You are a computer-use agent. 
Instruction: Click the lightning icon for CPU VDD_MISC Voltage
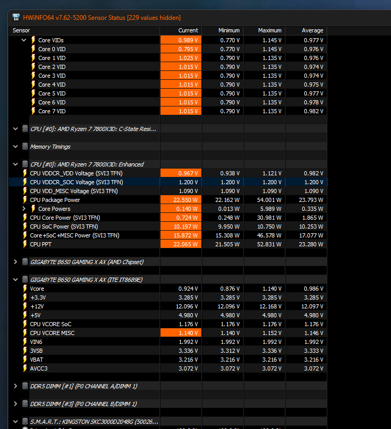(25, 191)
